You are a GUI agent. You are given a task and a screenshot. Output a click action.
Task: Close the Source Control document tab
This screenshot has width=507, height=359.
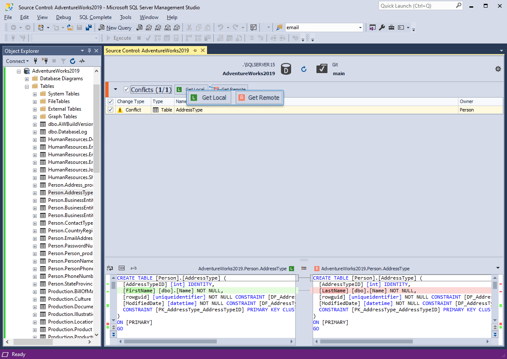pos(203,51)
